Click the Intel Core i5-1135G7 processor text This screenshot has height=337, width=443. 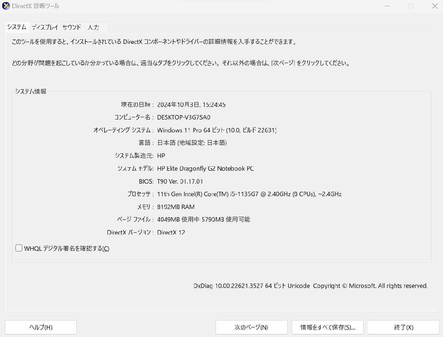click(250, 194)
